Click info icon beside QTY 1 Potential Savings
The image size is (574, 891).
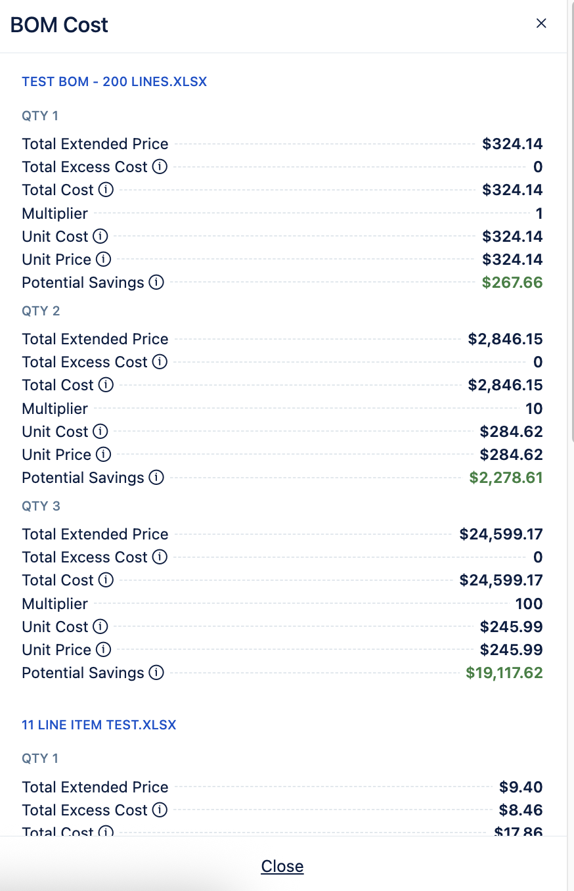pyautogui.click(x=156, y=283)
